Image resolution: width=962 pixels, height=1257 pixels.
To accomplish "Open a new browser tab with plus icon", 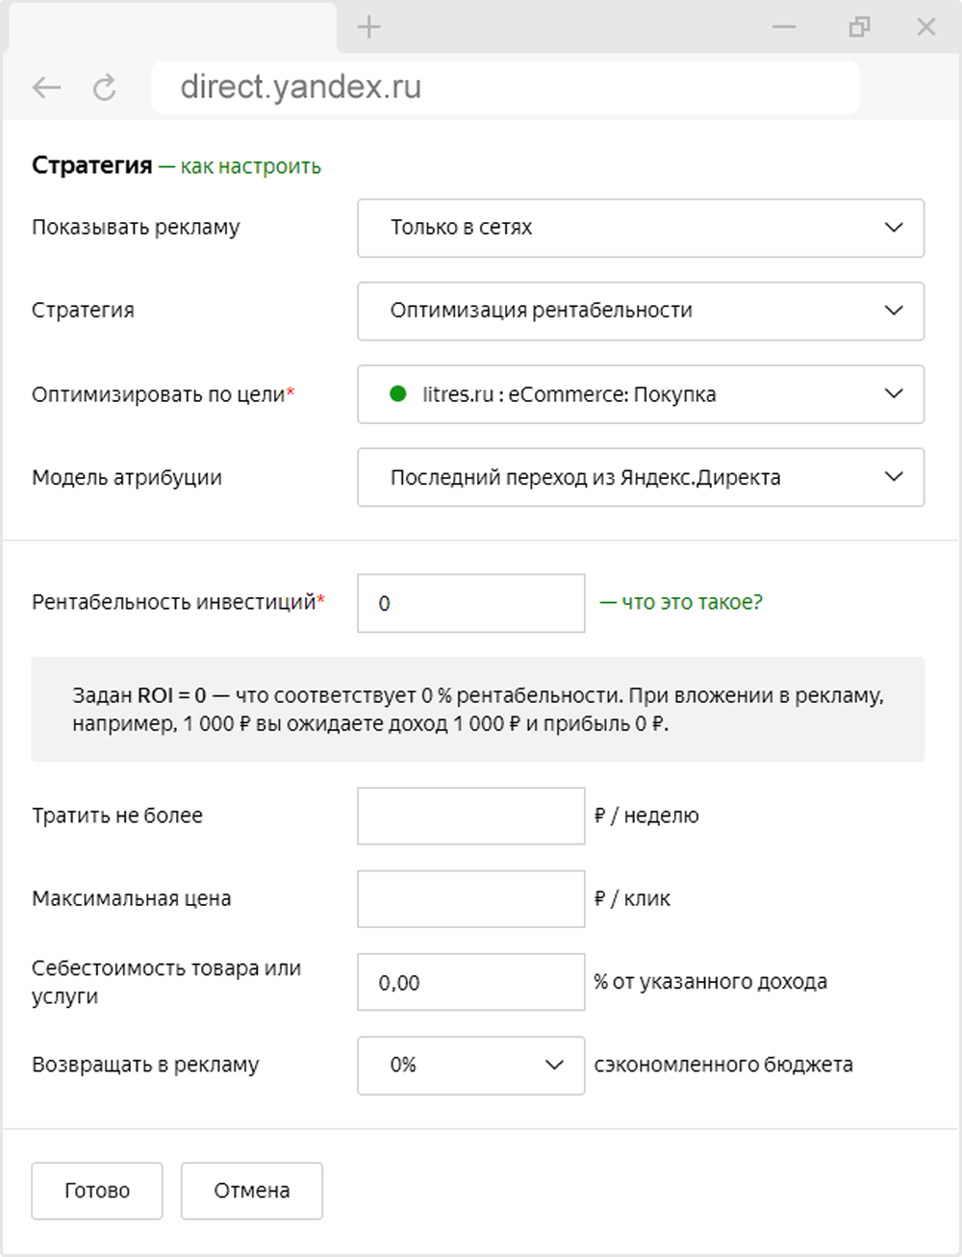I will (x=368, y=27).
